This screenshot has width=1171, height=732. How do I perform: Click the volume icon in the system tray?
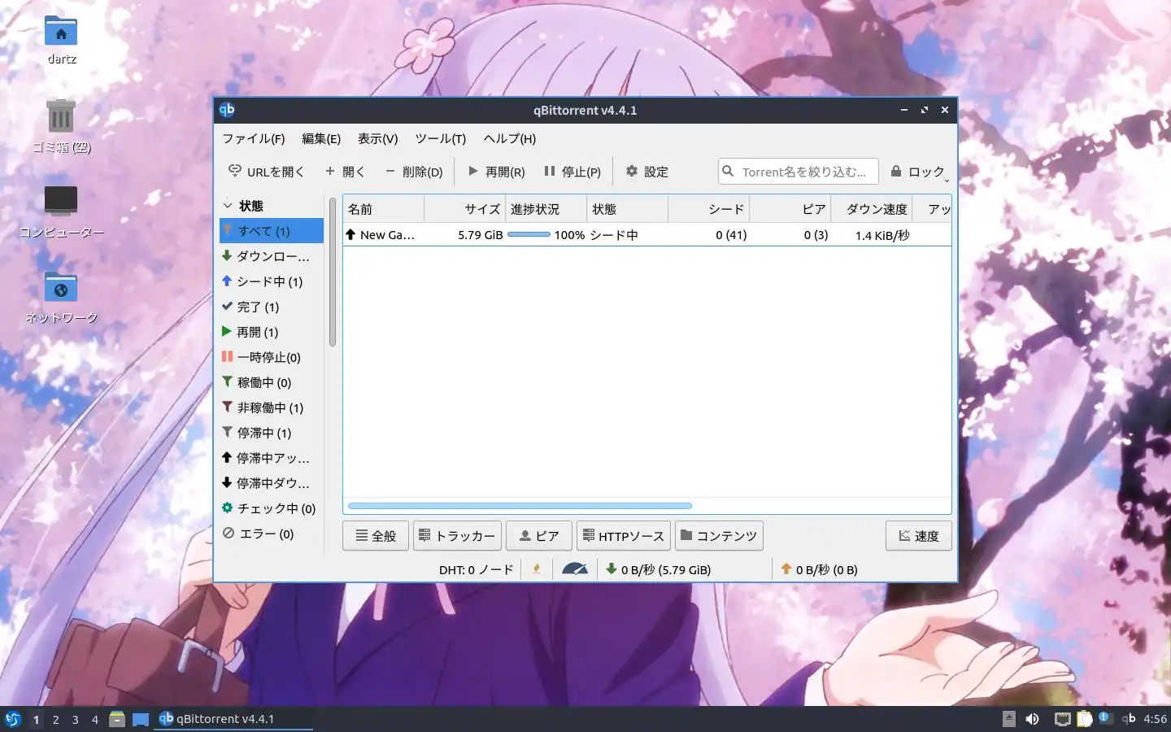coord(1033,719)
